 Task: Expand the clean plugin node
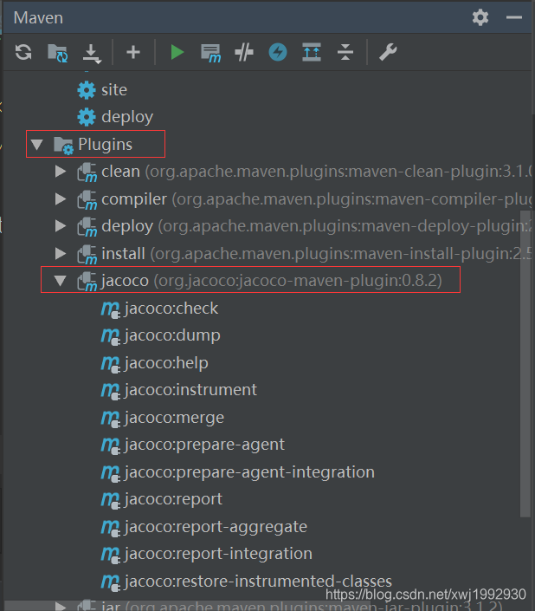point(61,172)
